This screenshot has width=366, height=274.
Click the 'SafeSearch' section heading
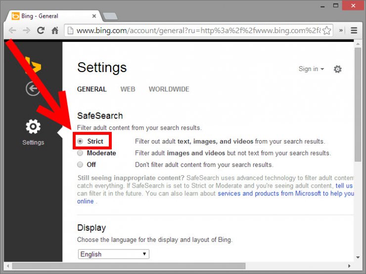point(100,116)
